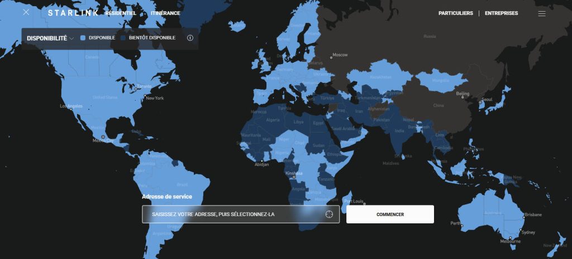Click the Mexico City marker
This screenshot has height=259, width=572.
pos(102,136)
